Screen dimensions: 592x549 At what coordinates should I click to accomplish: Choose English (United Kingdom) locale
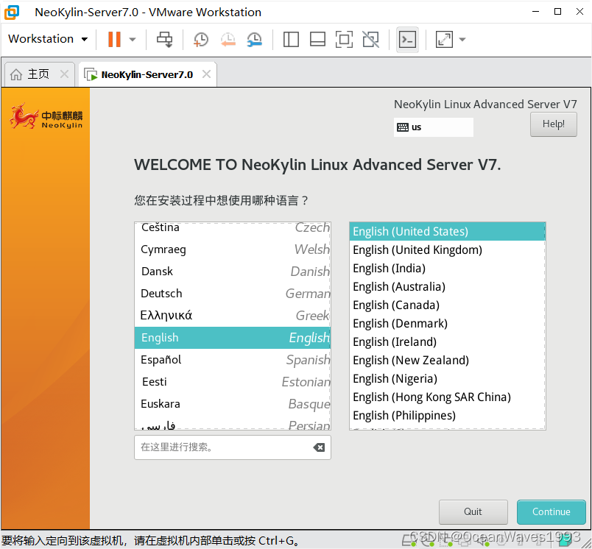click(448, 249)
